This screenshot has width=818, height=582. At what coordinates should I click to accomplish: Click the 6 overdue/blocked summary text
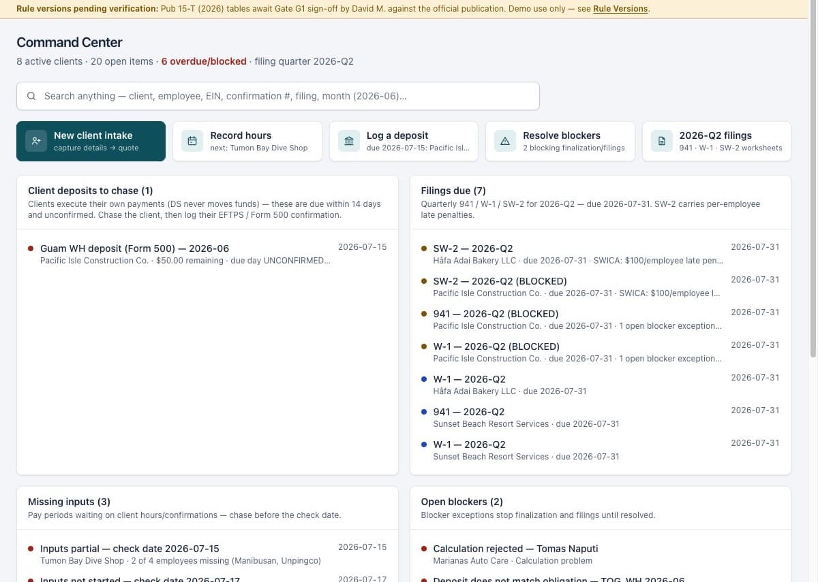pos(204,61)
